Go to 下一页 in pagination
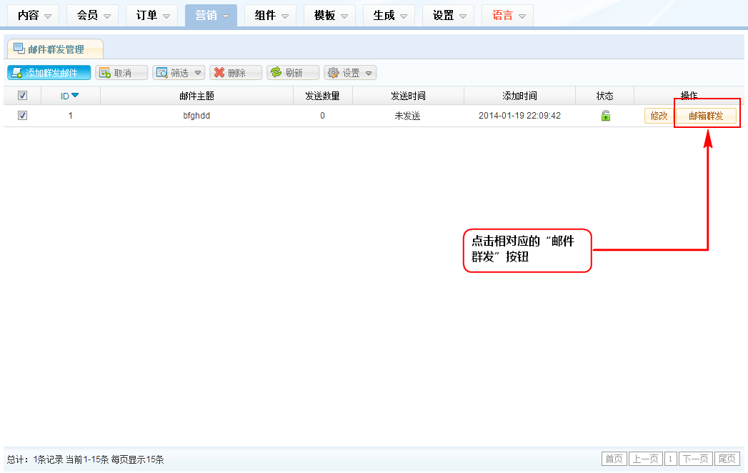Viewport: 748px width, 473px height. tap(696, 459)
